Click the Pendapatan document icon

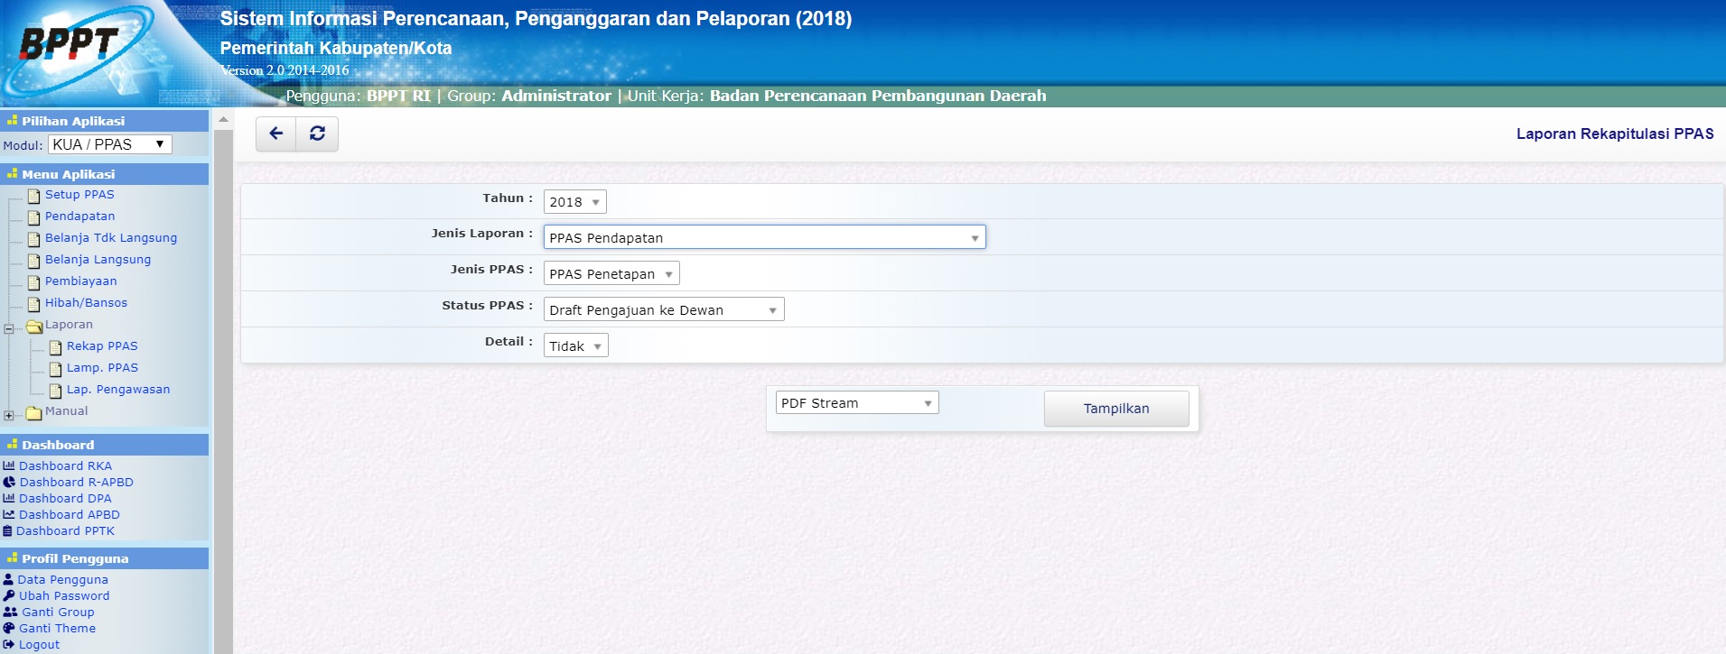click(34, 217)
